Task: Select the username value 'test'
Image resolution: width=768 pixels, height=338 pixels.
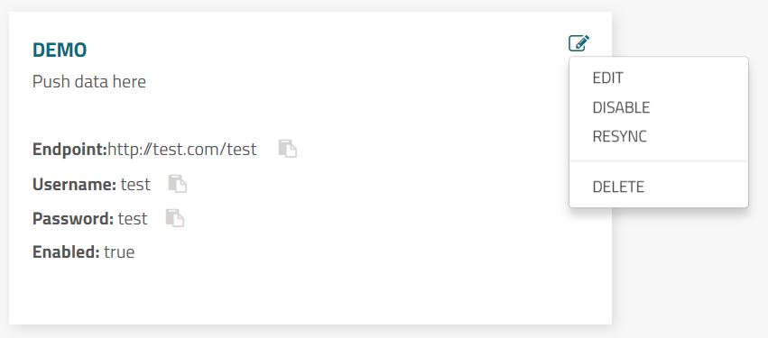Action: click(x=135, y=185)
